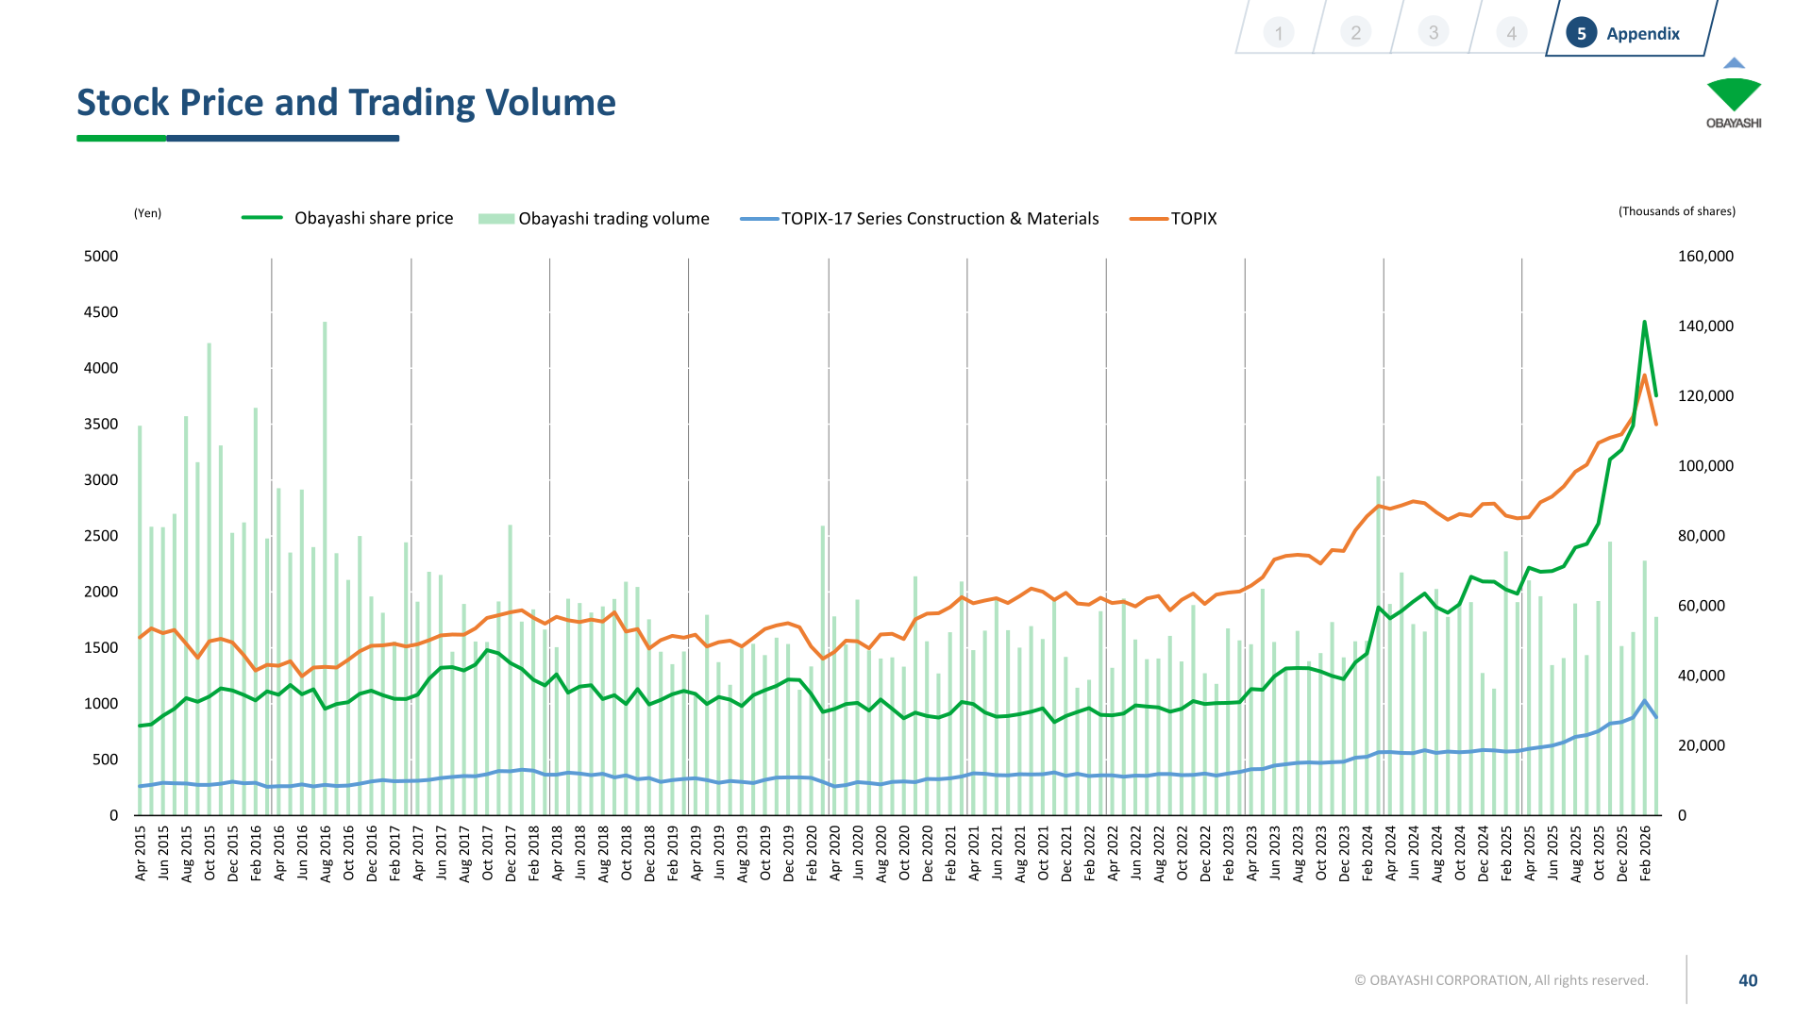Viewport: 1812px width, 1019px height.
Task: Click the left axis value 500
Action: 106,760
